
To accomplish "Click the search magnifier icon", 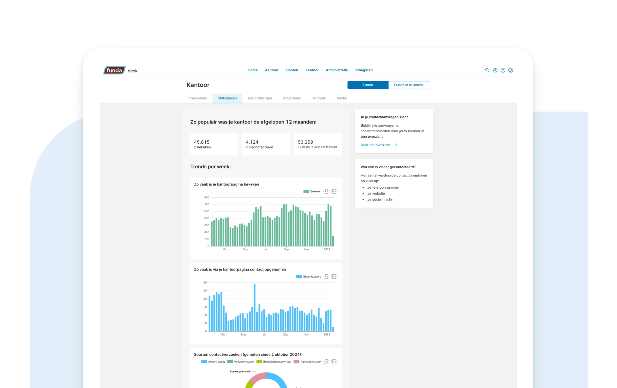I will point(487,70).
